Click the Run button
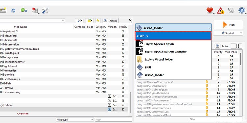Image resolution: width=247 pixels, height=123 pixels. [228, 25]
